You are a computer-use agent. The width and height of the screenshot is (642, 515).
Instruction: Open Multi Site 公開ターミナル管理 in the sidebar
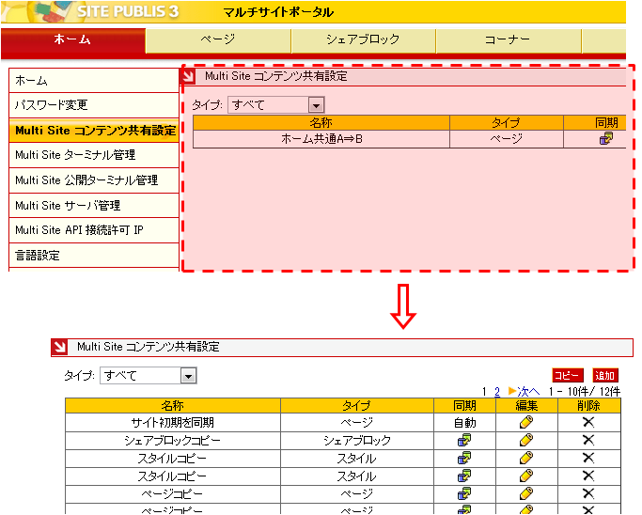tap(94, 180)
